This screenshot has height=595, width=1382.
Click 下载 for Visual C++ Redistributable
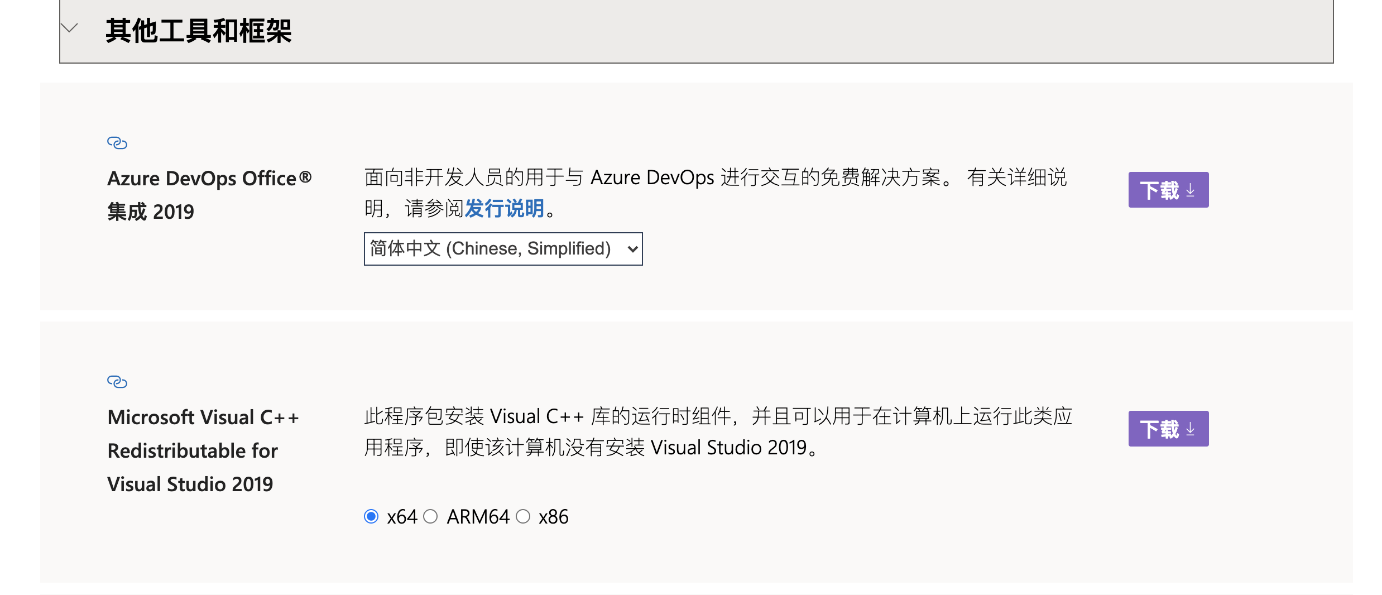[1168, 428]
